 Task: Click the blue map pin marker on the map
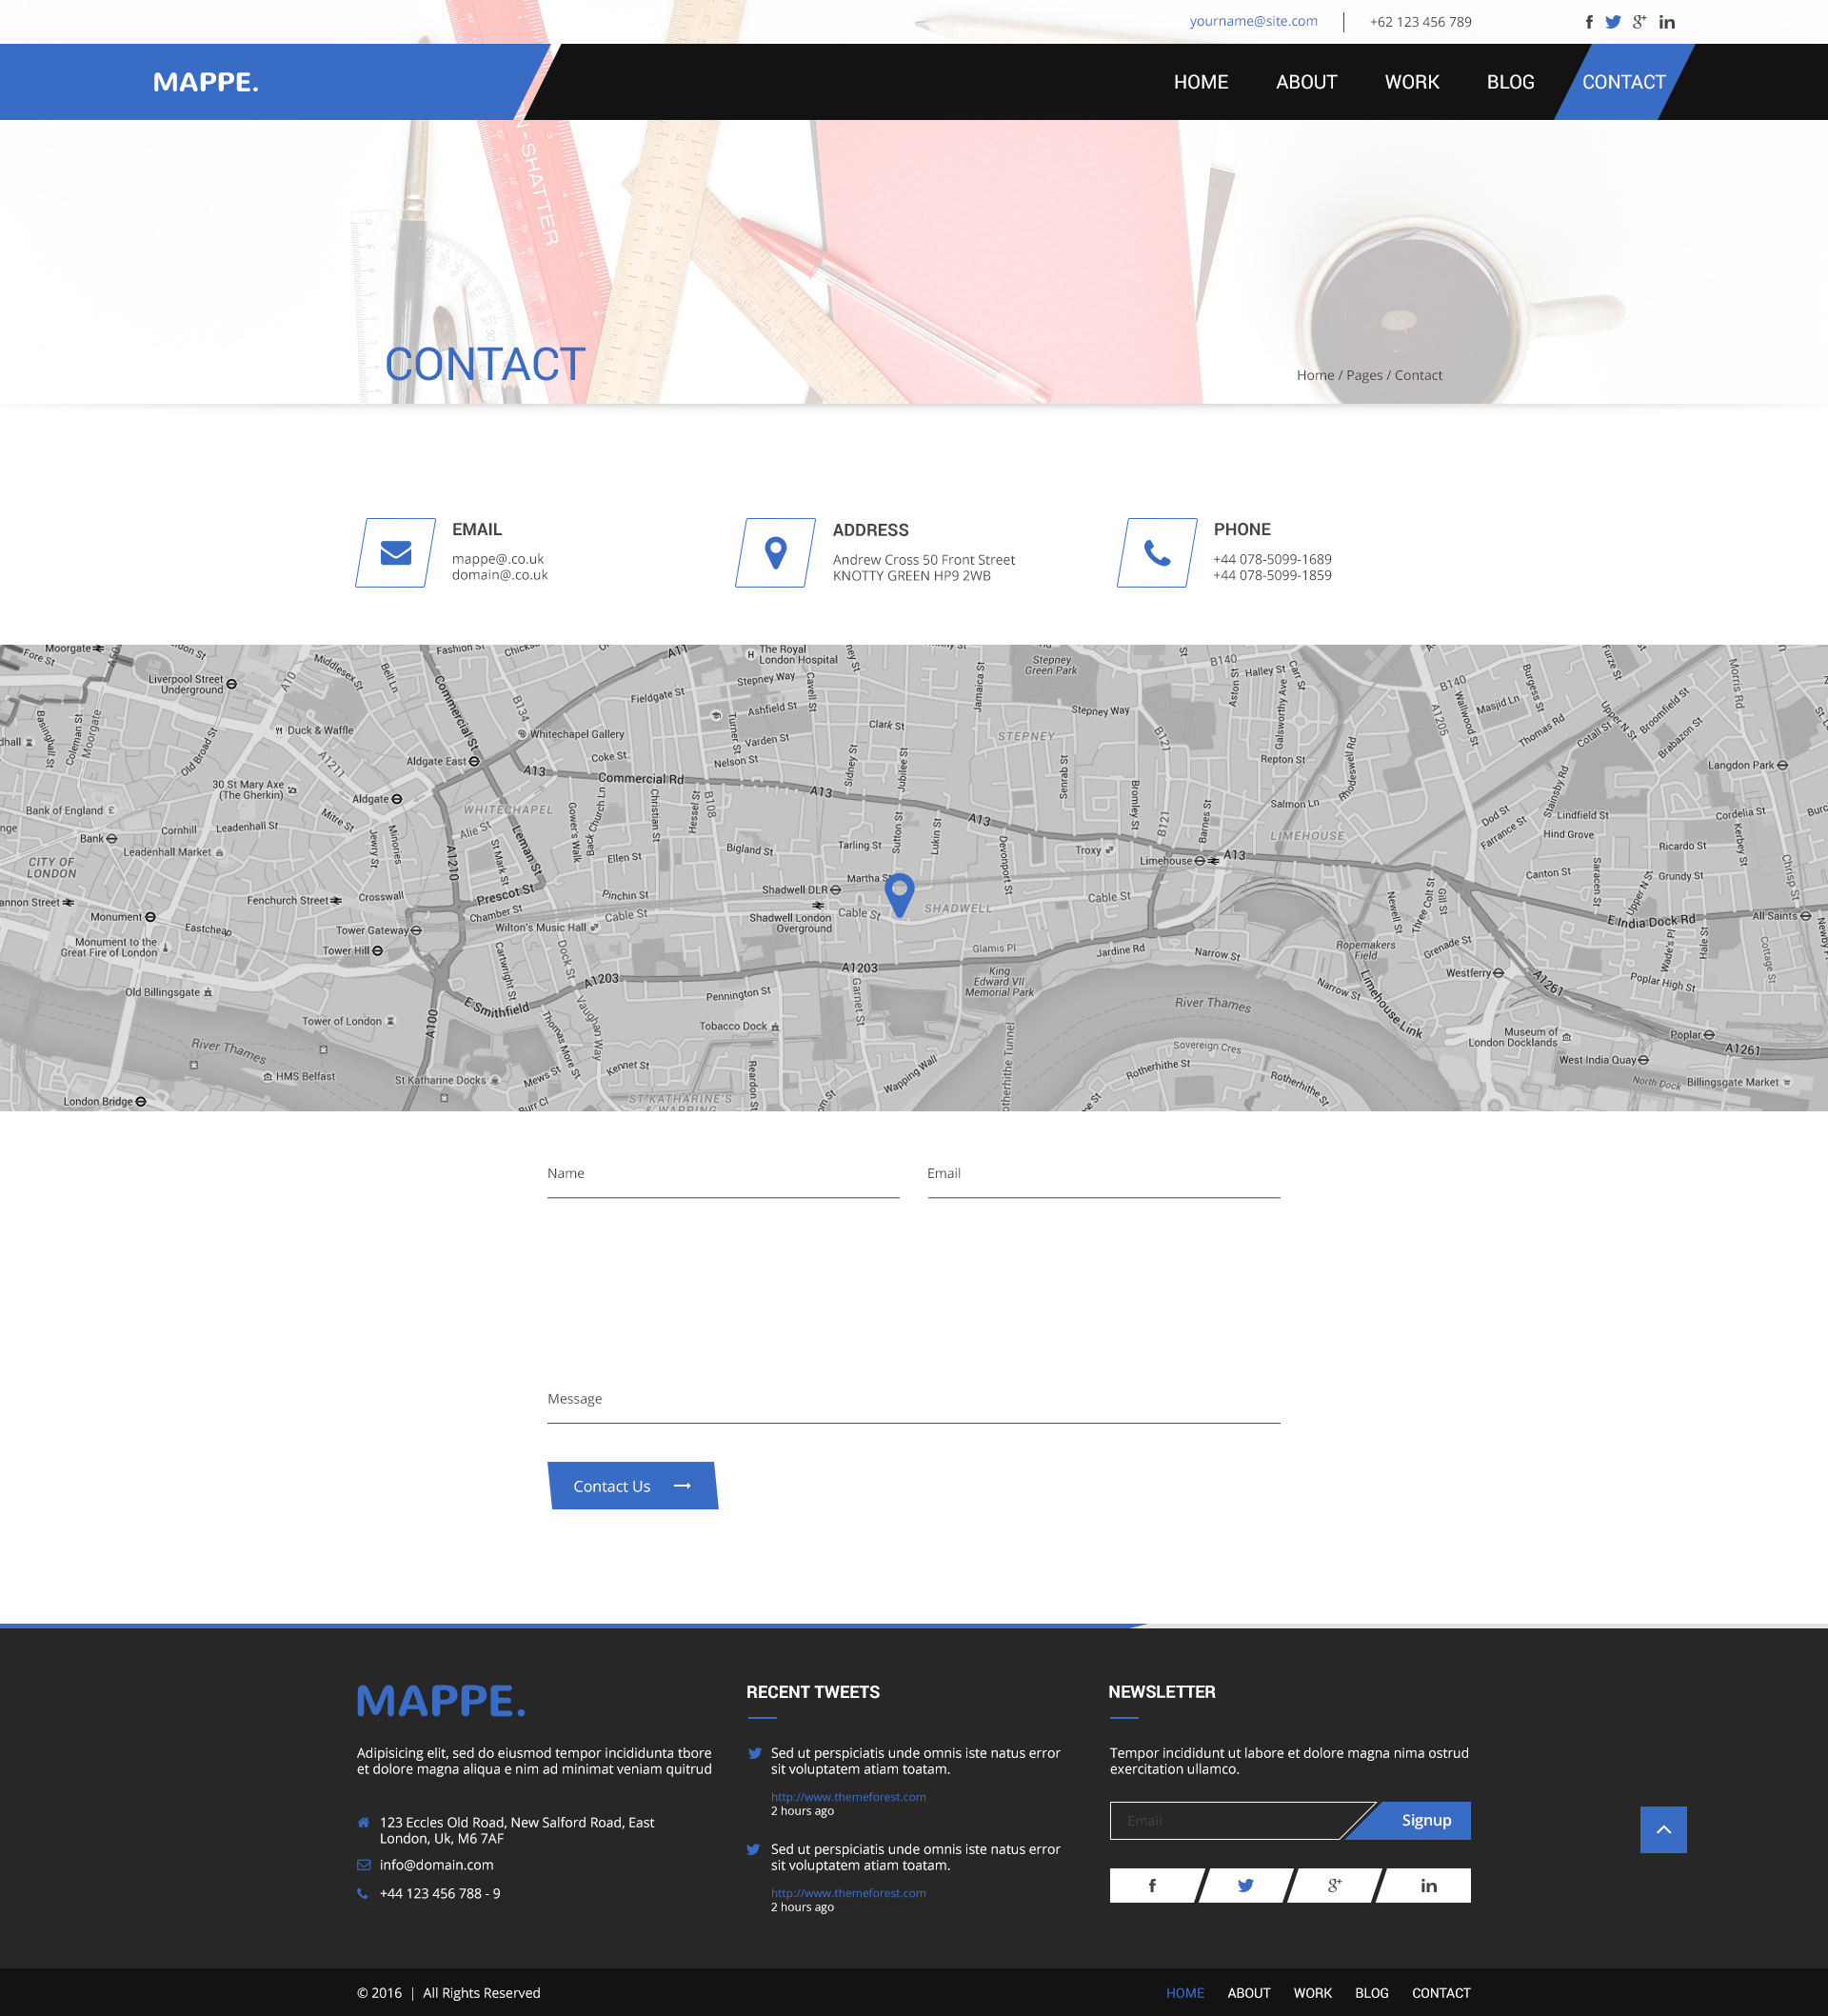[x=900, y=893]
